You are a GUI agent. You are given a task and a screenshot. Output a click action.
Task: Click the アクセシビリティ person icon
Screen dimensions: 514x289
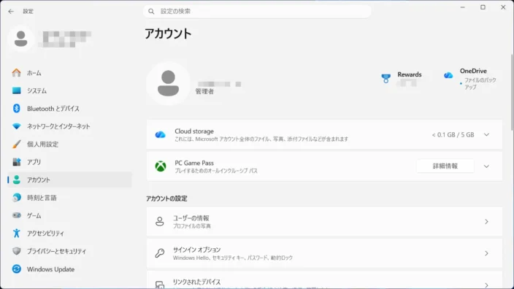(16, 233)
